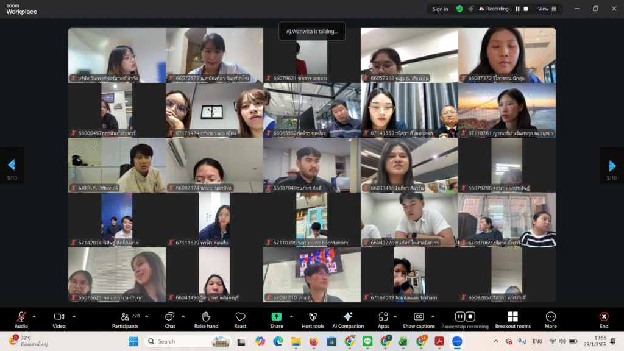This screenshot has height=351, width=624.
Task: Stop the recording from the top bar
Action: pyautogui.click(x=526, y=9)
